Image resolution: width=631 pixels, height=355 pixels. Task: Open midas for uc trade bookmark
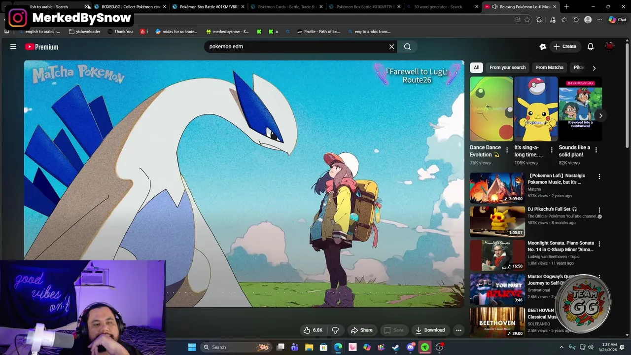point(176,32)
